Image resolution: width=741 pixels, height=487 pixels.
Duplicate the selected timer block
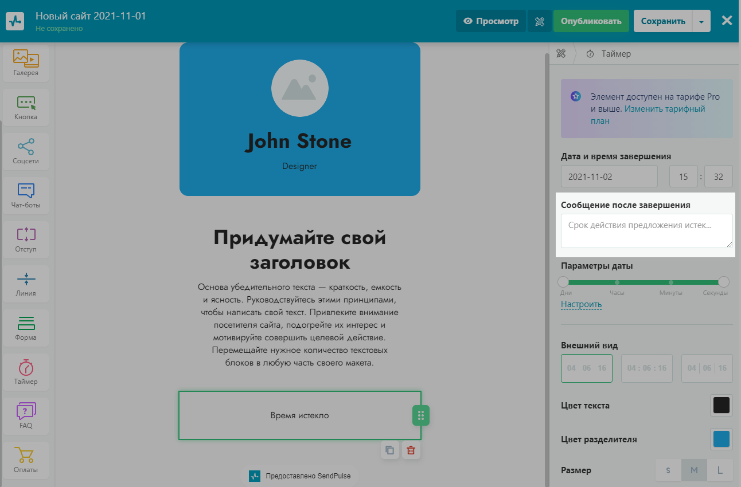pyautogui.click(x=390, y=450)
